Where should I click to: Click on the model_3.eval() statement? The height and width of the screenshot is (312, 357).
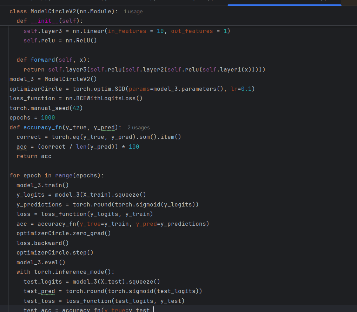pos(41,262)
